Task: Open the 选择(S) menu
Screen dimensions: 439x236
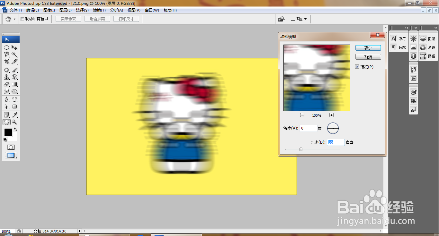Action: (x=82, y=10)
